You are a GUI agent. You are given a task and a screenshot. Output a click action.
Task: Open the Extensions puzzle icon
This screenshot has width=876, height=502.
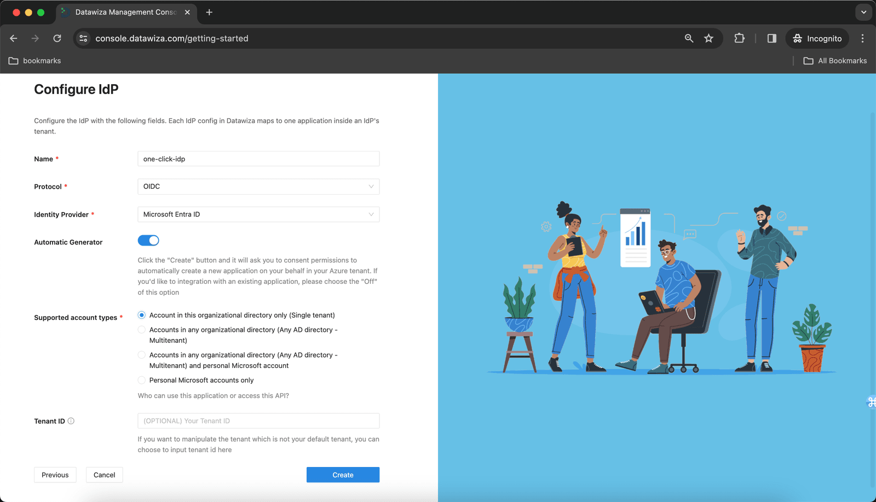[740, 38]
